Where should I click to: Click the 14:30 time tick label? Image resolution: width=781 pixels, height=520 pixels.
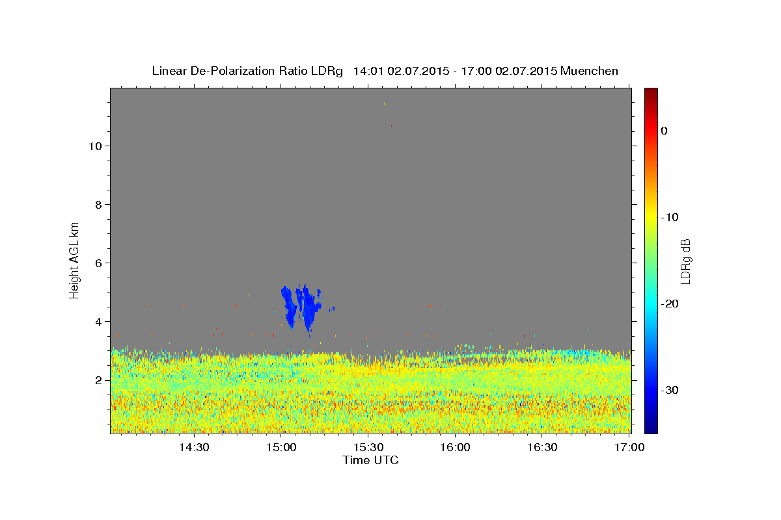click(x=194, y=447)
